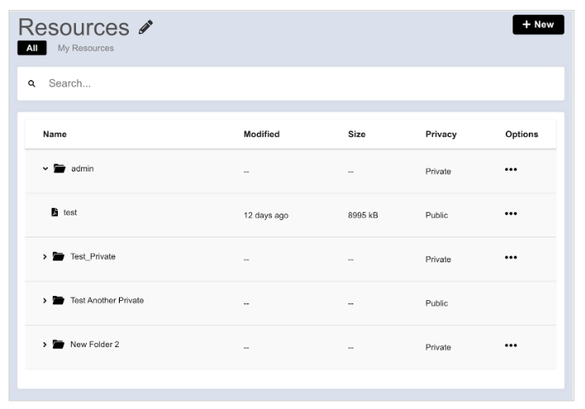Open the test file by name

tap(70, 212)
